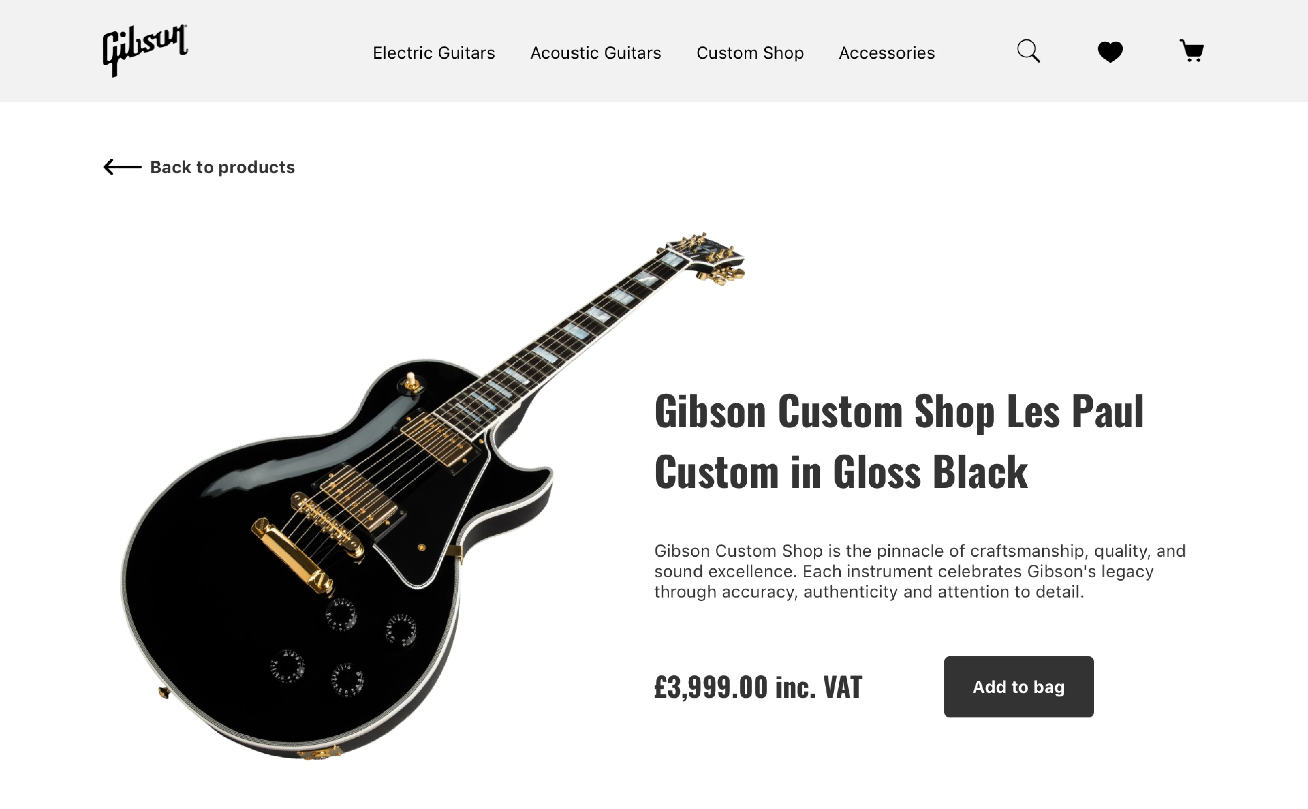Open search with the magnifying glass icon

(x=1028, y=51)
